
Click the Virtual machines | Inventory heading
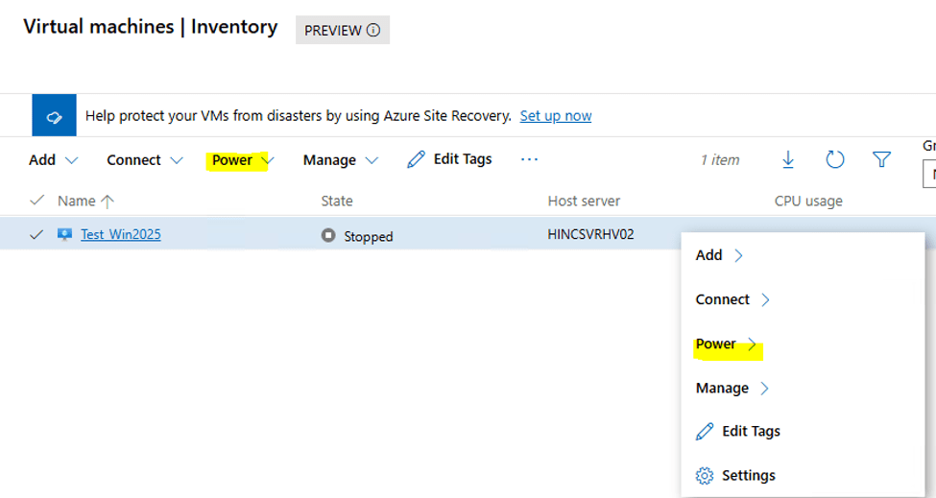click(x=151, y=27)
